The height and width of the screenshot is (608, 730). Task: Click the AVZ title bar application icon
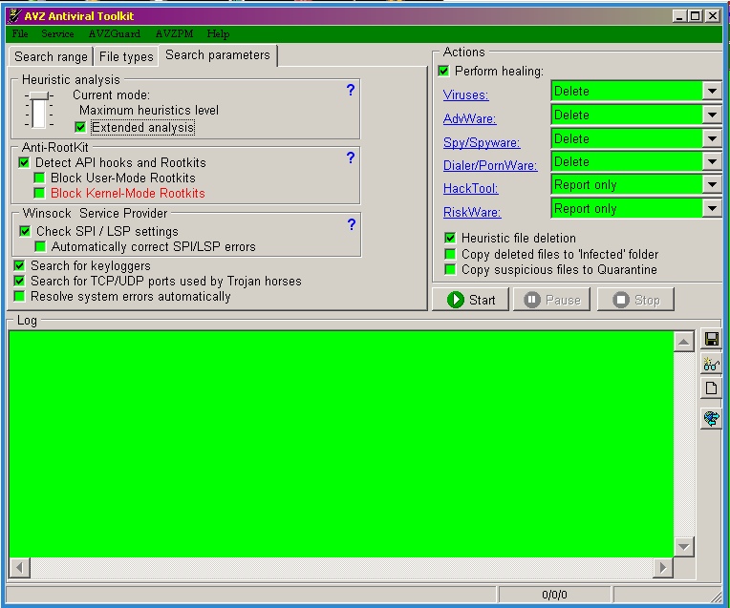(x=14, y=16)
